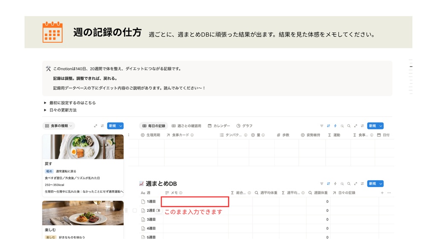Click the orange calendar page icon
The image size is (437, 246).
point(52,32)
